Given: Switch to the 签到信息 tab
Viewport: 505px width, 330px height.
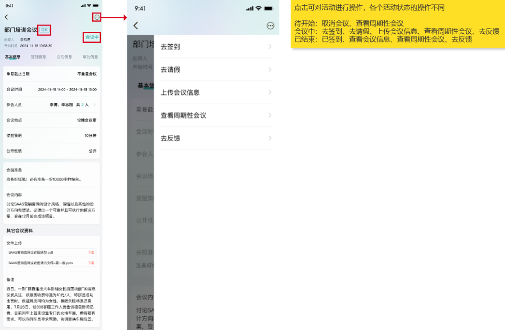Looking at the screenshot, I should (38, 57).
